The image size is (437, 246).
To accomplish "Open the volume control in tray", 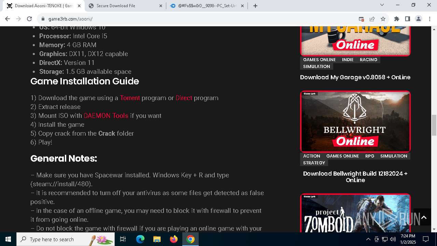I will (393, 239).
